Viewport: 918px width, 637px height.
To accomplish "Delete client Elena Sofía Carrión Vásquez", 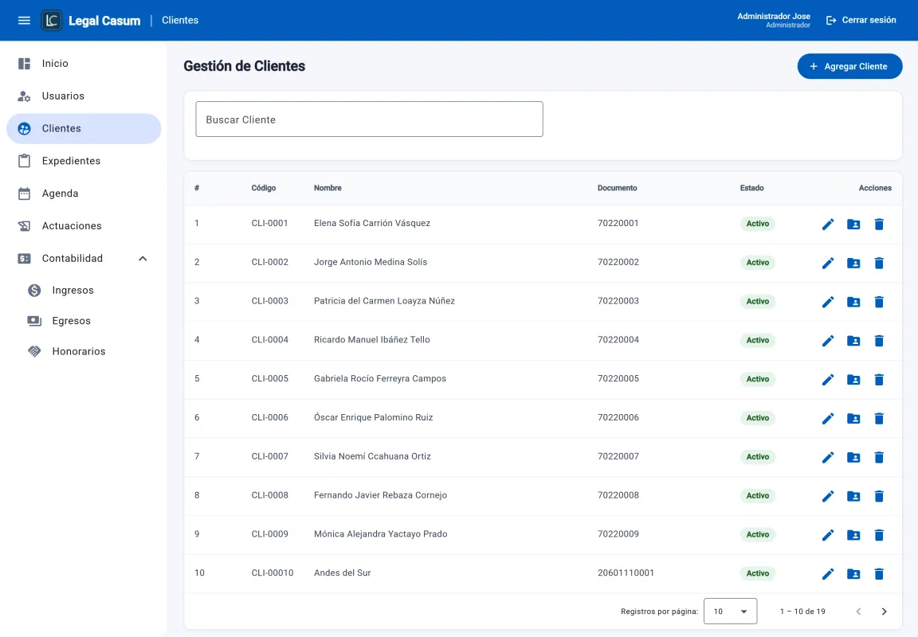I will pyautogui.click(x=879, y=224).
